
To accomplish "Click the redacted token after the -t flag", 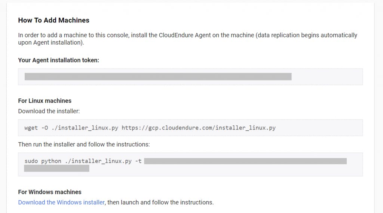I will pyautogui.click(x=245, y=161).
